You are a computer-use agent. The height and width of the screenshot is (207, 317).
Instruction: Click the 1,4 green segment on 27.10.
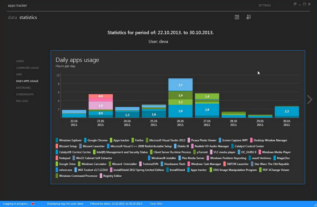click(207, 96)
